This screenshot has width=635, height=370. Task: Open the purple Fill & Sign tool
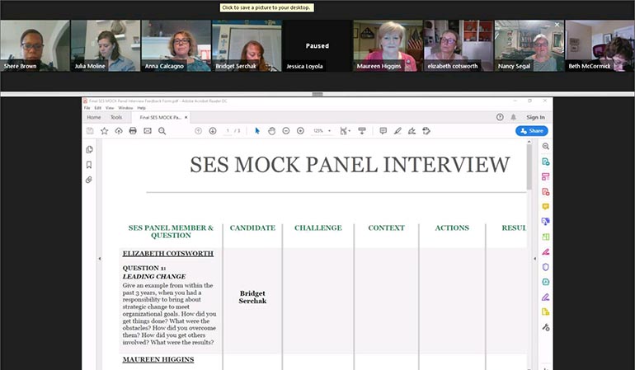point(545,297)
